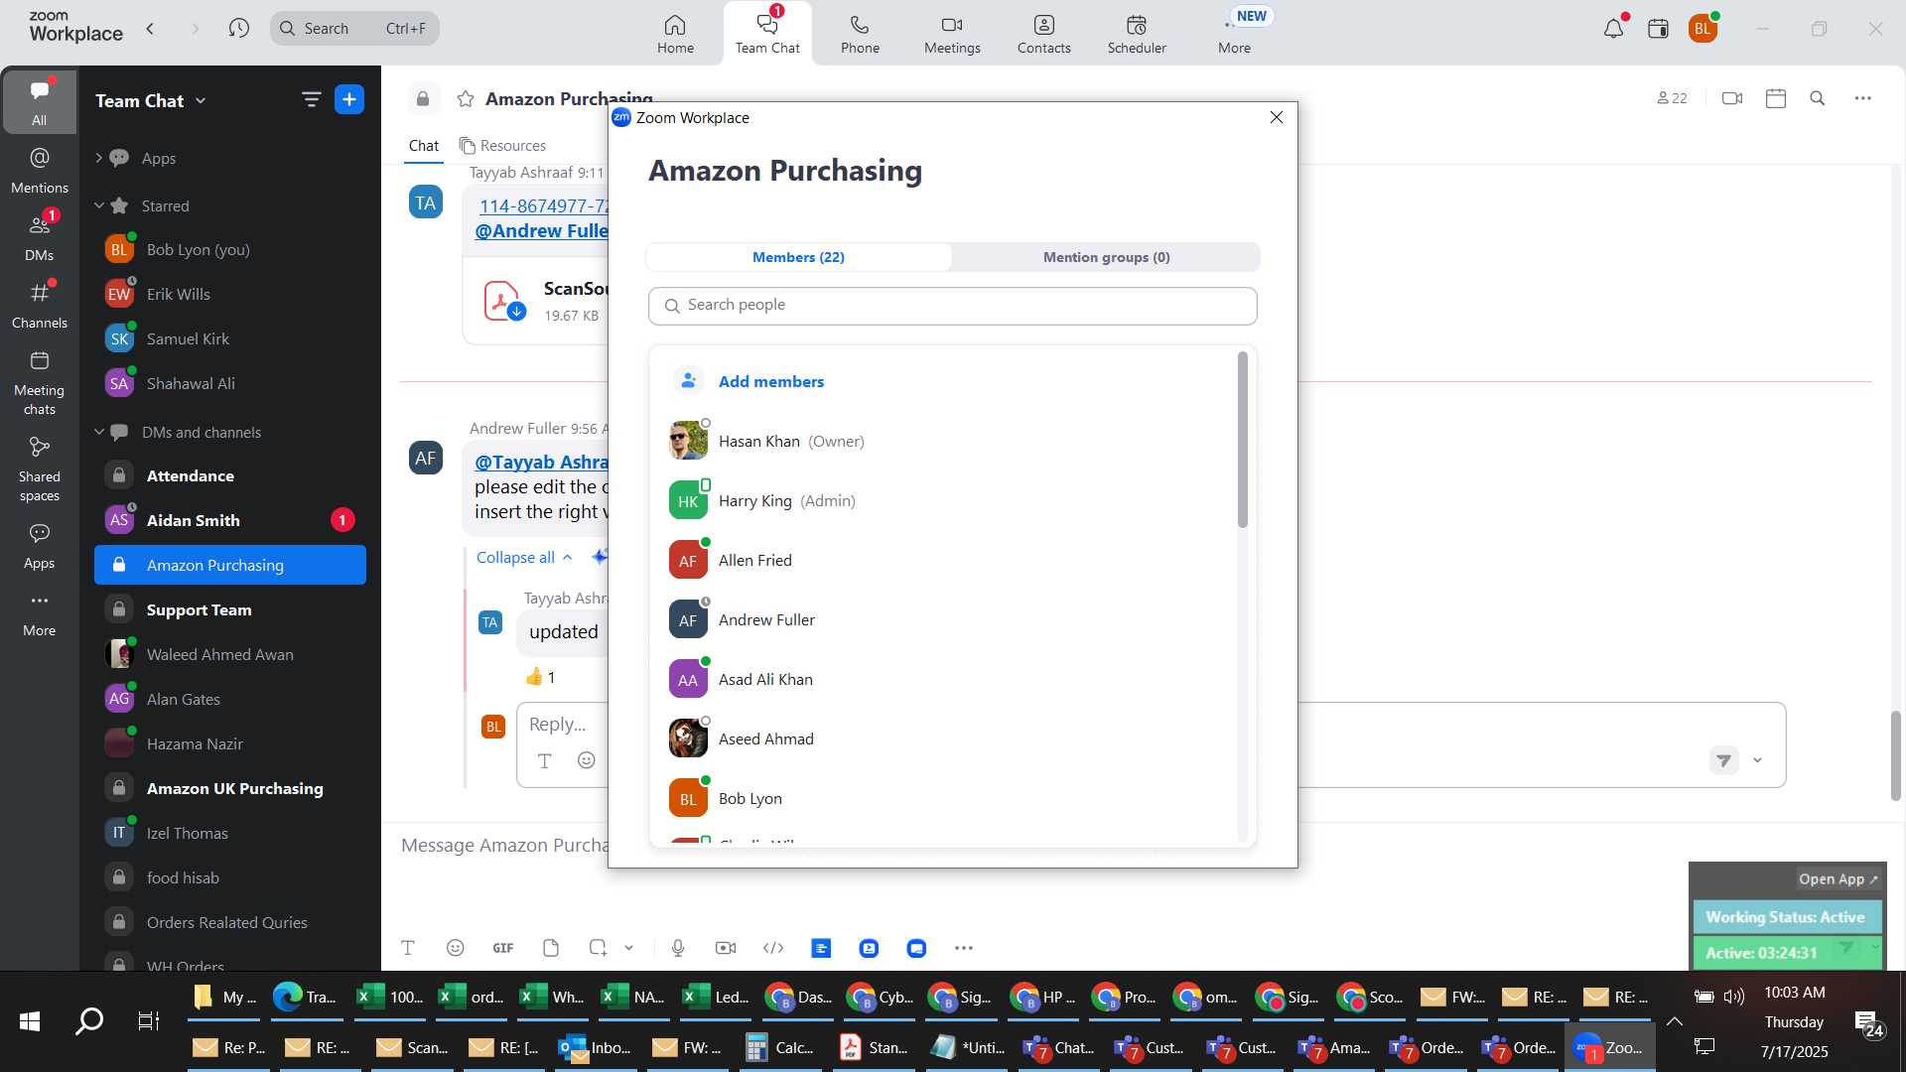Click the video message icon in toolbar

pyautogui.click(x=726, y=948)
